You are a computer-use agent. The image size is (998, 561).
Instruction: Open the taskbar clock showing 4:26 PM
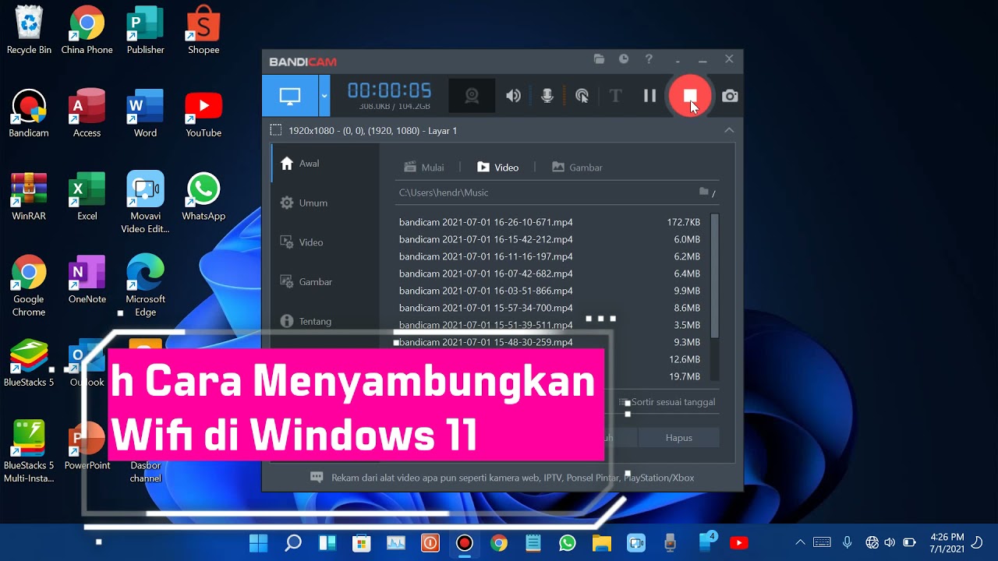947,542
